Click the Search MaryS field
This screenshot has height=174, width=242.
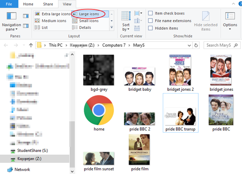click(222, 45)
